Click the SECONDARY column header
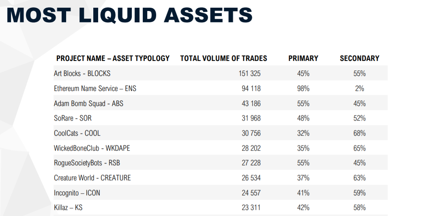 (359, 58)
